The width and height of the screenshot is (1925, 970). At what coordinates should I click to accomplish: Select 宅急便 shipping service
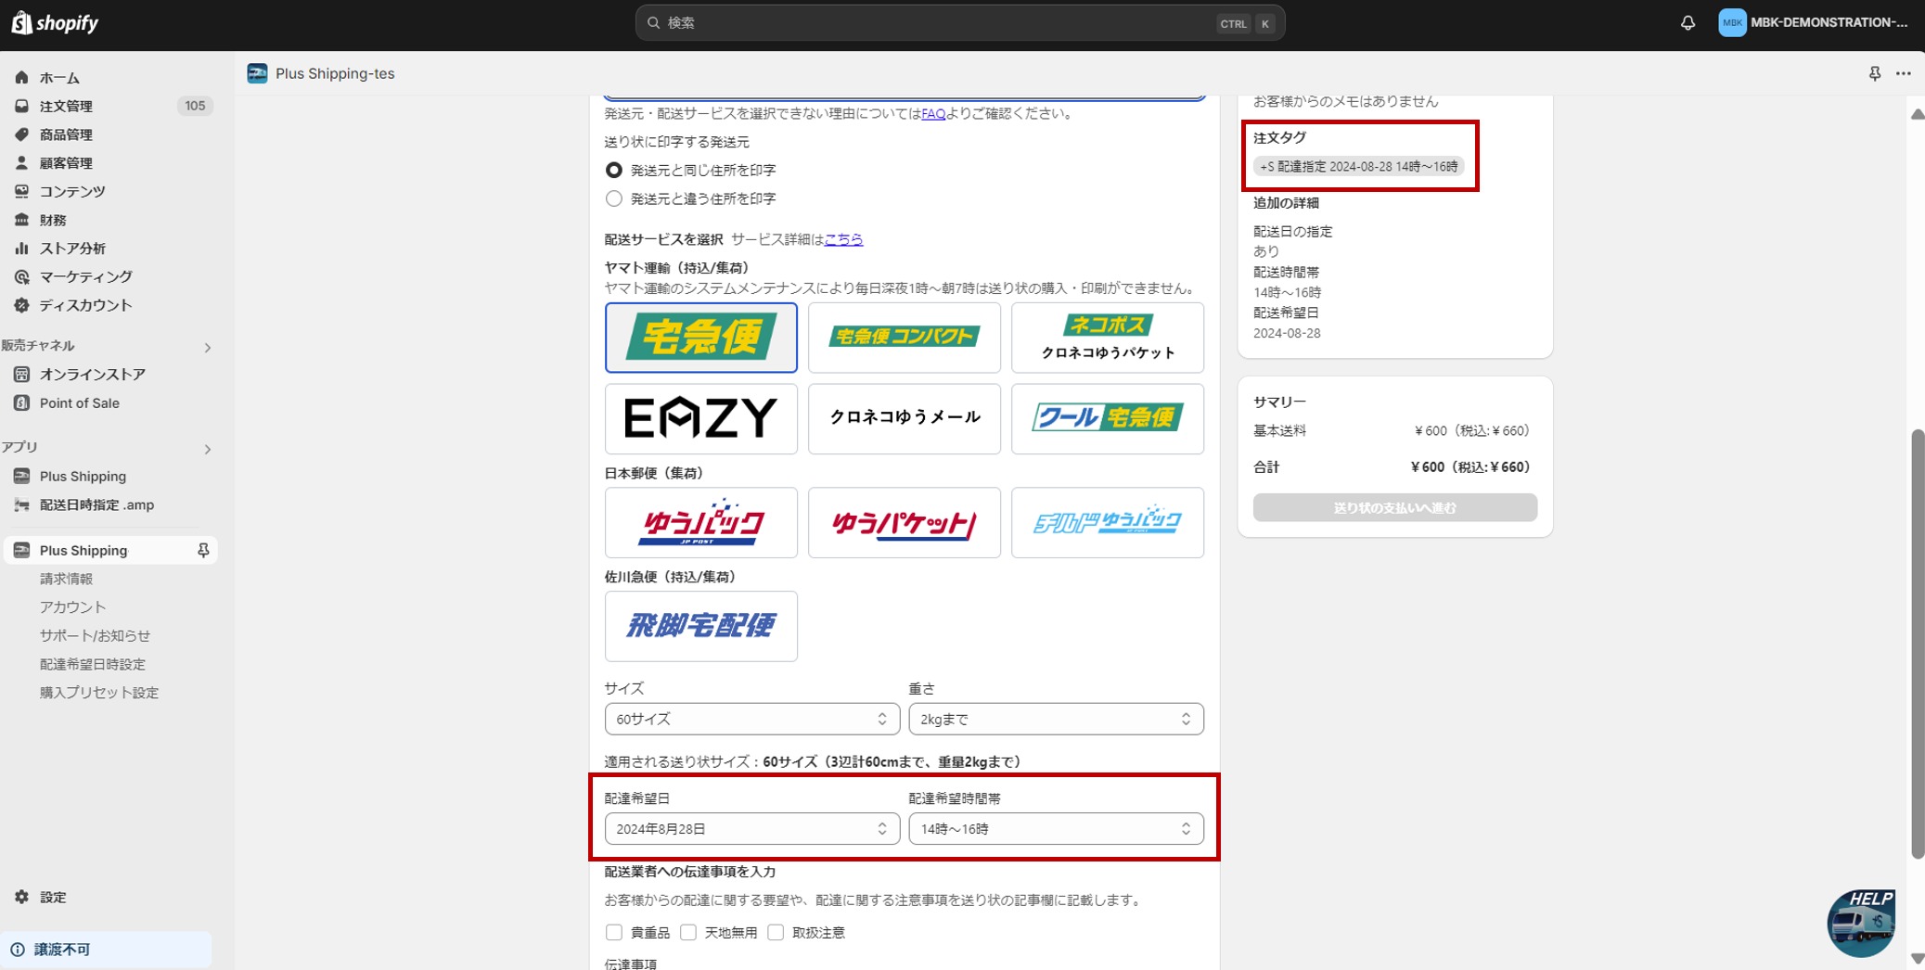point(701,338)
